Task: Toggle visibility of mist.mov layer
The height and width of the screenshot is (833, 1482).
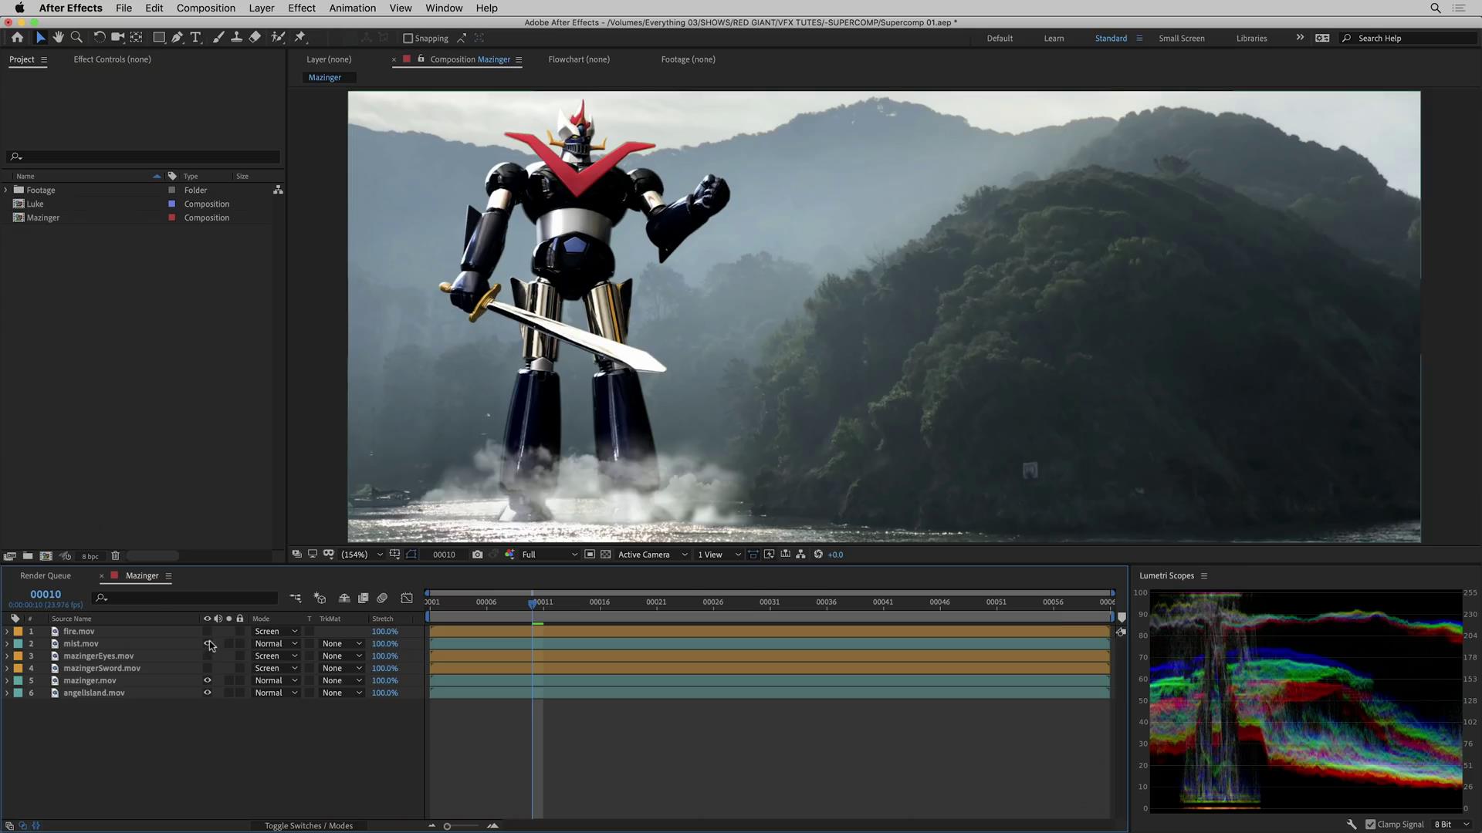Action: pos(207,644)
